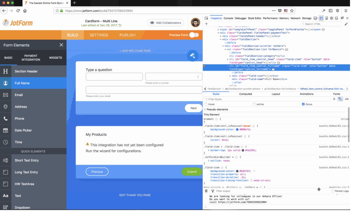This screenshot has width=351, height=212.
Task: Open the Console DevTools tab
Action: (x=228, y=18)
